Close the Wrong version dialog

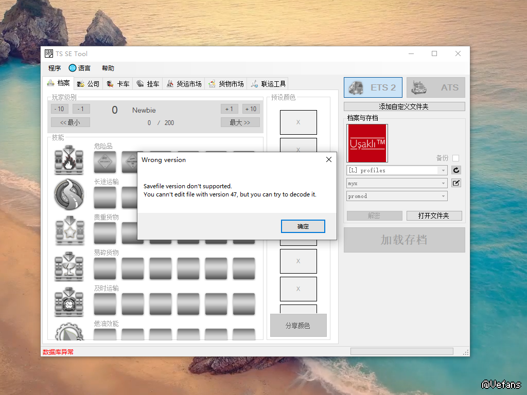coord(329,160)
